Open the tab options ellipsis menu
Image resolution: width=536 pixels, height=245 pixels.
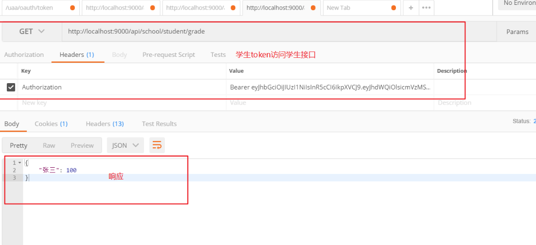tap(426, 8)
